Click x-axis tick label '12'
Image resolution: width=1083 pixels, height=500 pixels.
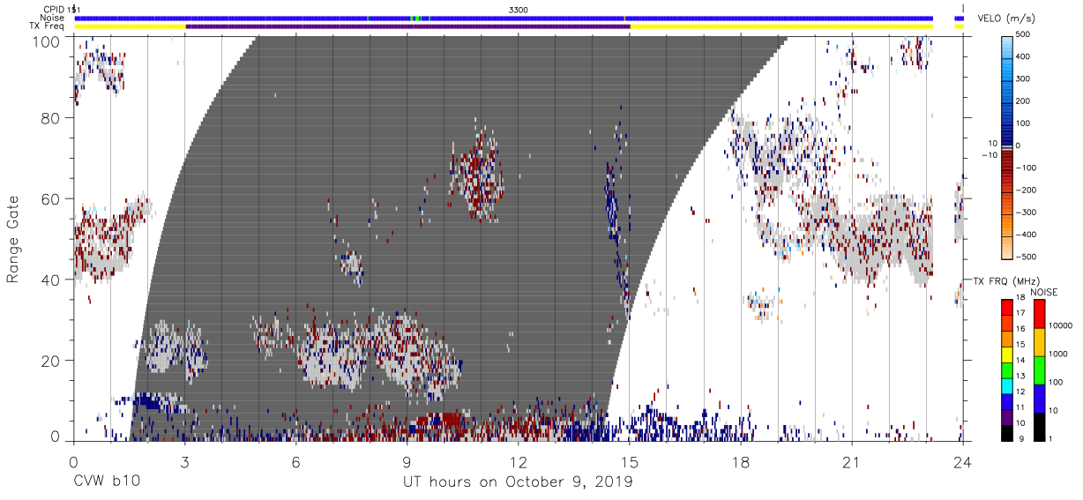pos(518,462)
